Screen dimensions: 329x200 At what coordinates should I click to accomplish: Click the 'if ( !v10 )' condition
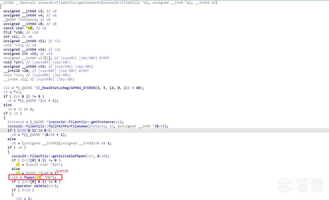point(23,190)
